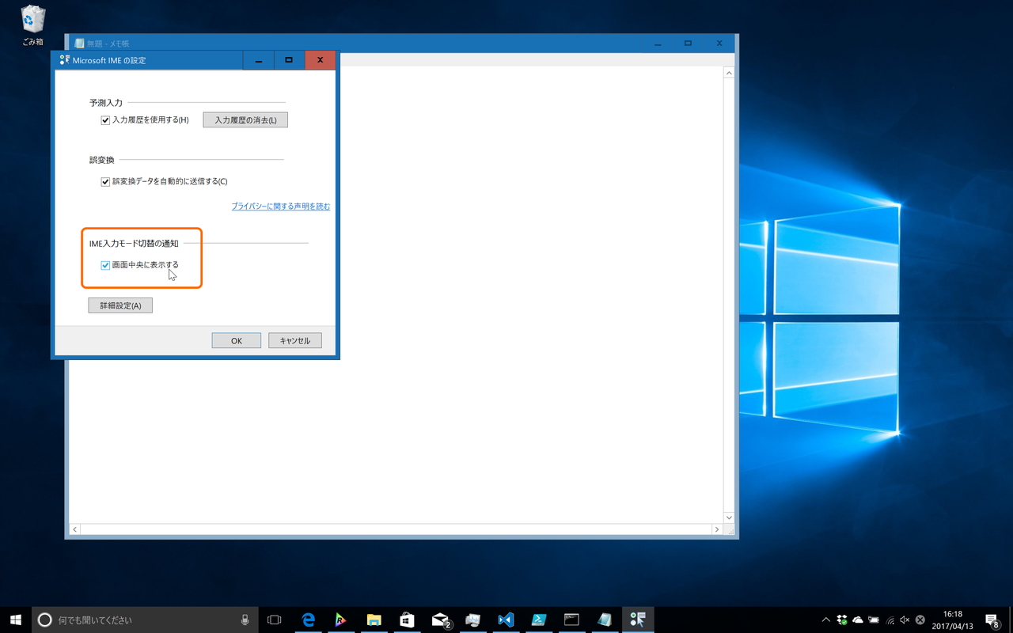Unmute the system volume icon
1013x633 pixels.
click(903, 620)
